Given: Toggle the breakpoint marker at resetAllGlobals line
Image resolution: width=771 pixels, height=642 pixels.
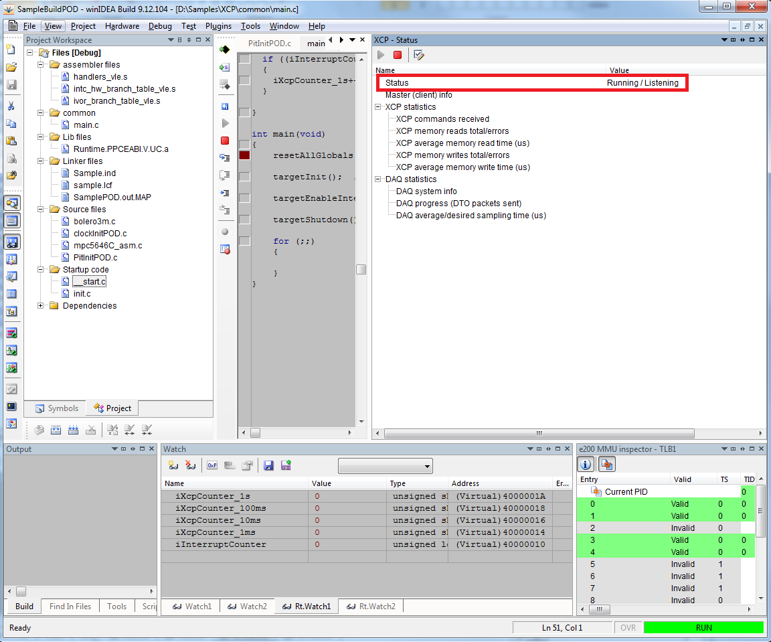Looking at the screenshot, I should coord(244,155).
